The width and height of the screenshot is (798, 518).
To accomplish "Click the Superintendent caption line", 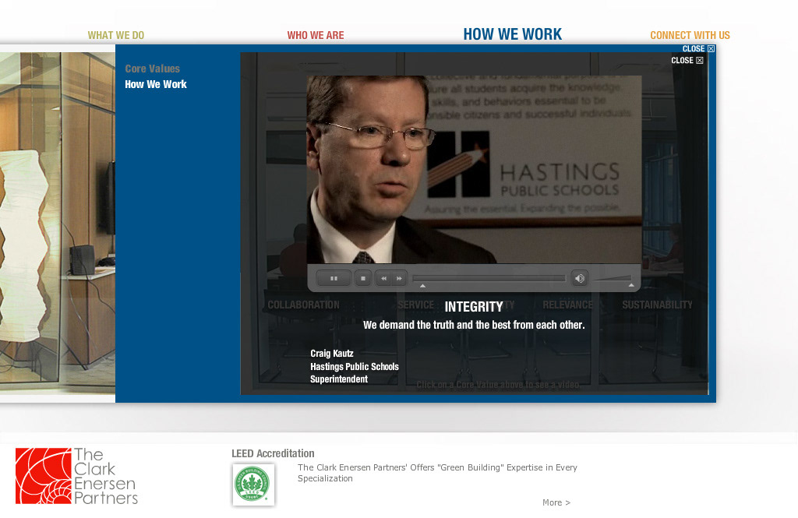I will [339, 379].
